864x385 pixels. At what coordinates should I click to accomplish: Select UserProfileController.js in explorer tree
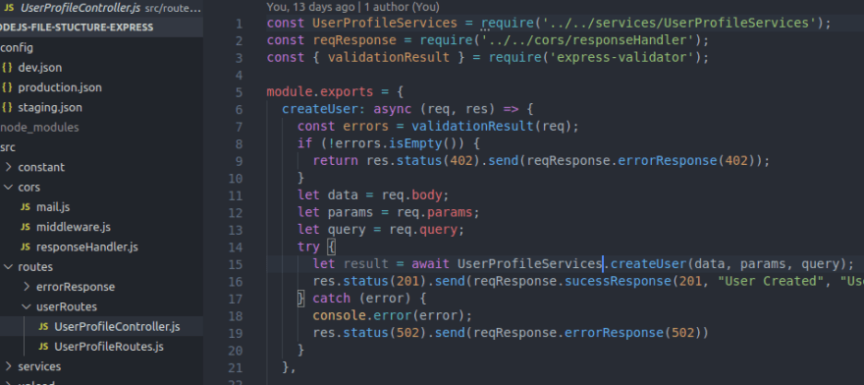point(117,327)
